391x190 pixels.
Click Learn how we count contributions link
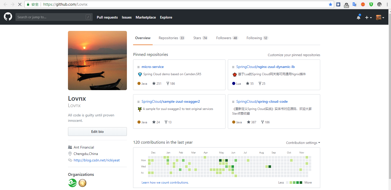point(165,183)
